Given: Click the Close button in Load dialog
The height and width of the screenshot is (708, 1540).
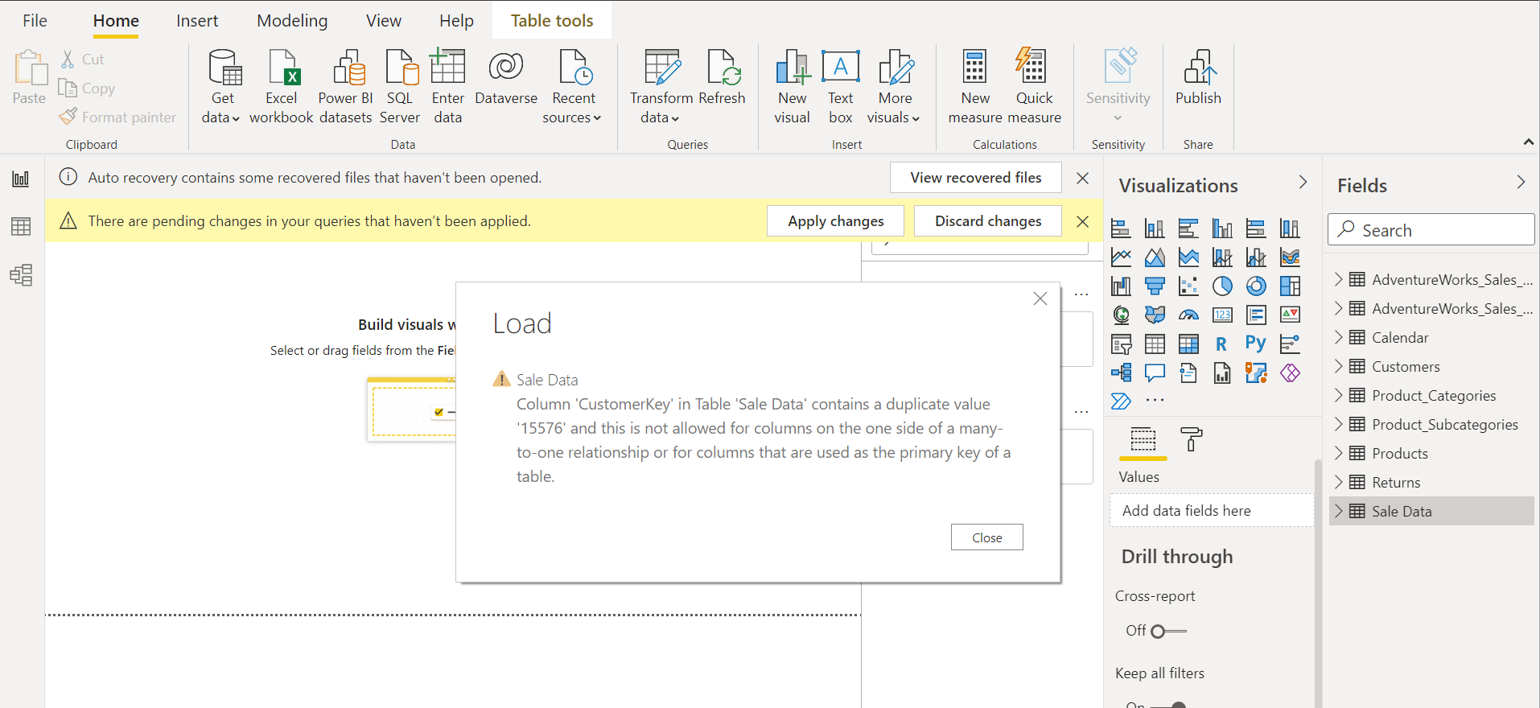Looking at the screenshot, I should tap(987, 537).
